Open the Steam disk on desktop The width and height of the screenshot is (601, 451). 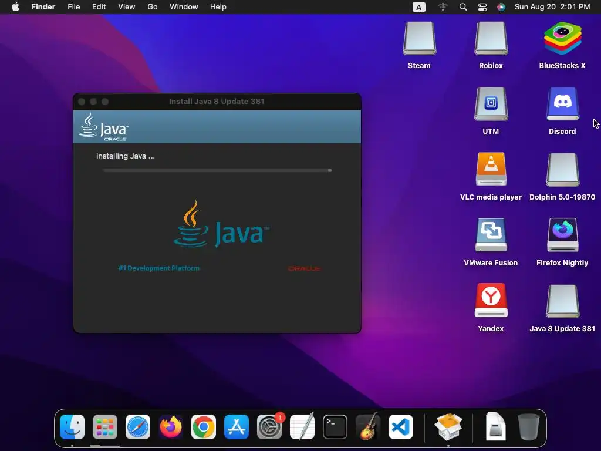[419, 39]
